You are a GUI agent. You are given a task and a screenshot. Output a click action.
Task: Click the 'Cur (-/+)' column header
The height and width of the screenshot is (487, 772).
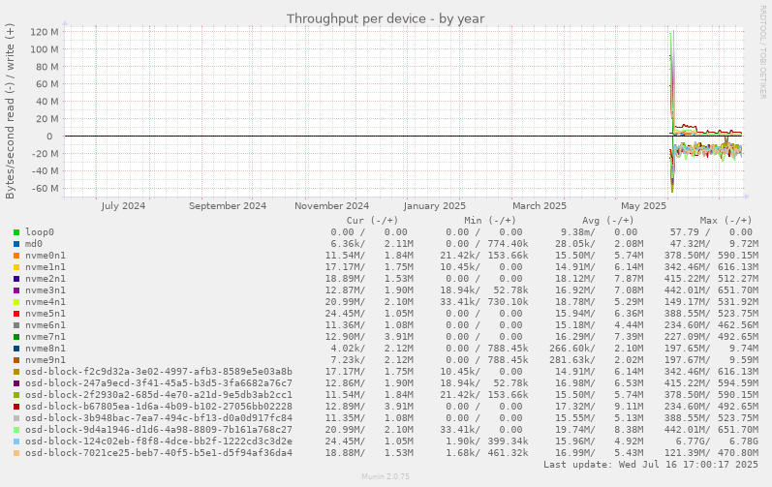click(372, 221)
